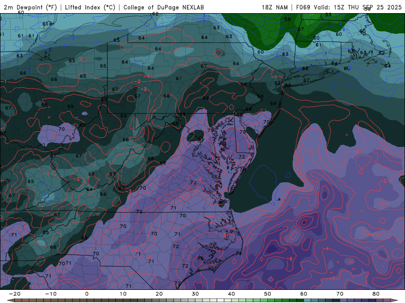Click the 0 tick label on color scale

[x=87, y=294]
